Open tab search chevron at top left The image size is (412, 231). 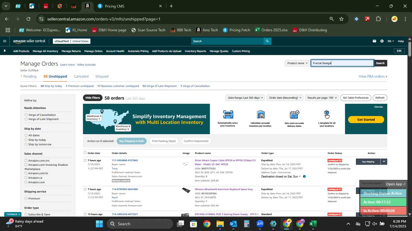point(6,6)
